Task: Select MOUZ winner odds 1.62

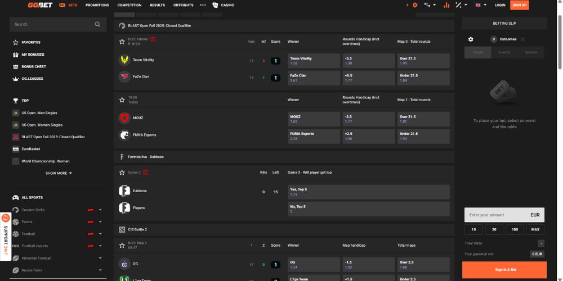Action: (314, 119)
